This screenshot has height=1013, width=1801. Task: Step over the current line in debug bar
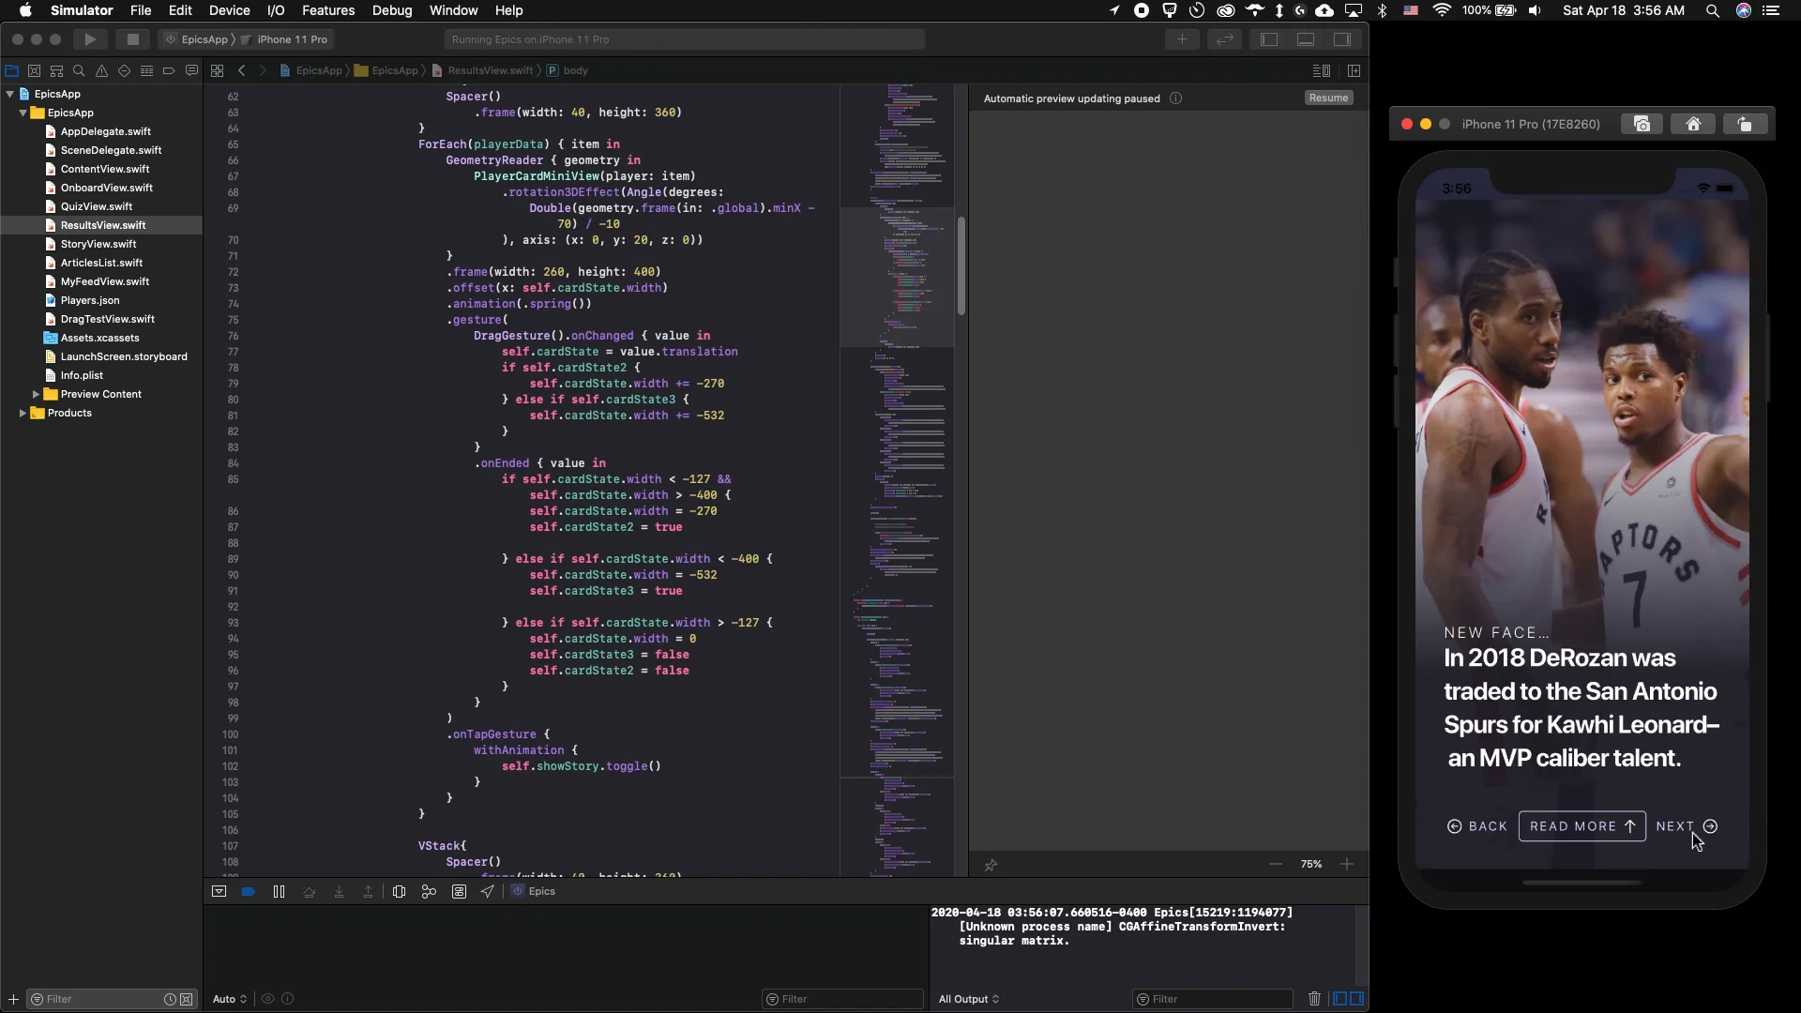coord(310,891)
